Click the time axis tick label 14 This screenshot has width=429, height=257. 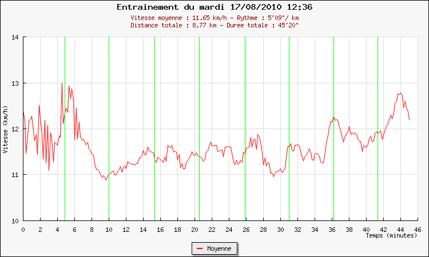pyautogui.click(x=143, y=230)
